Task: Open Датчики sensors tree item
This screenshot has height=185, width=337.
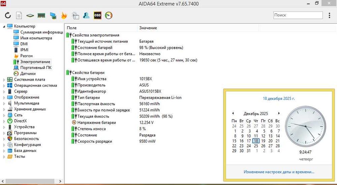Action: coord(28,74)
